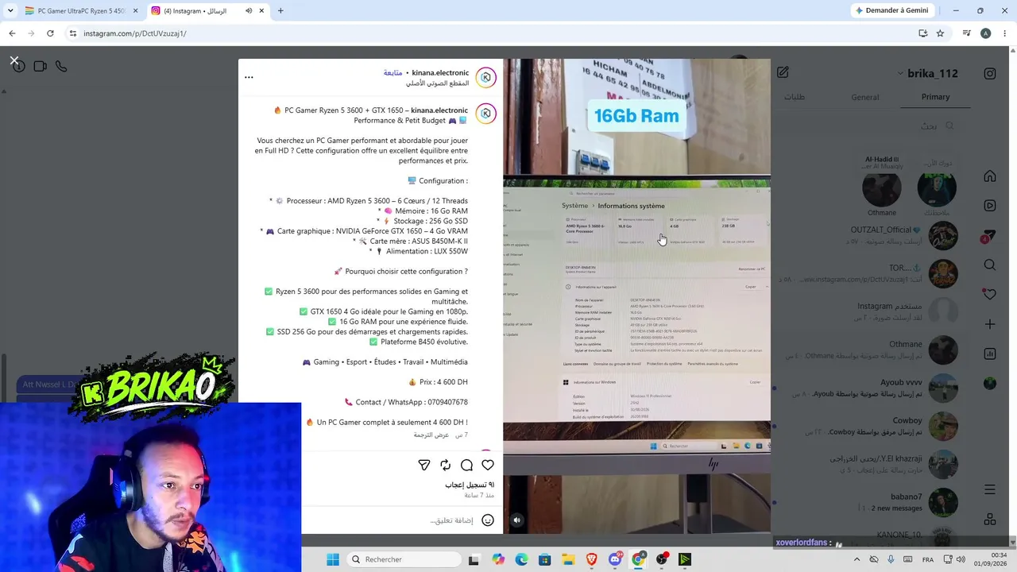Click the بحث search field in messages
1017x572 pixels.
click(x=866, y=126)
